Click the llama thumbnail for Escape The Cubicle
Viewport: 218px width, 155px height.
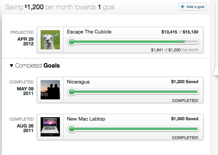point(50,40)
